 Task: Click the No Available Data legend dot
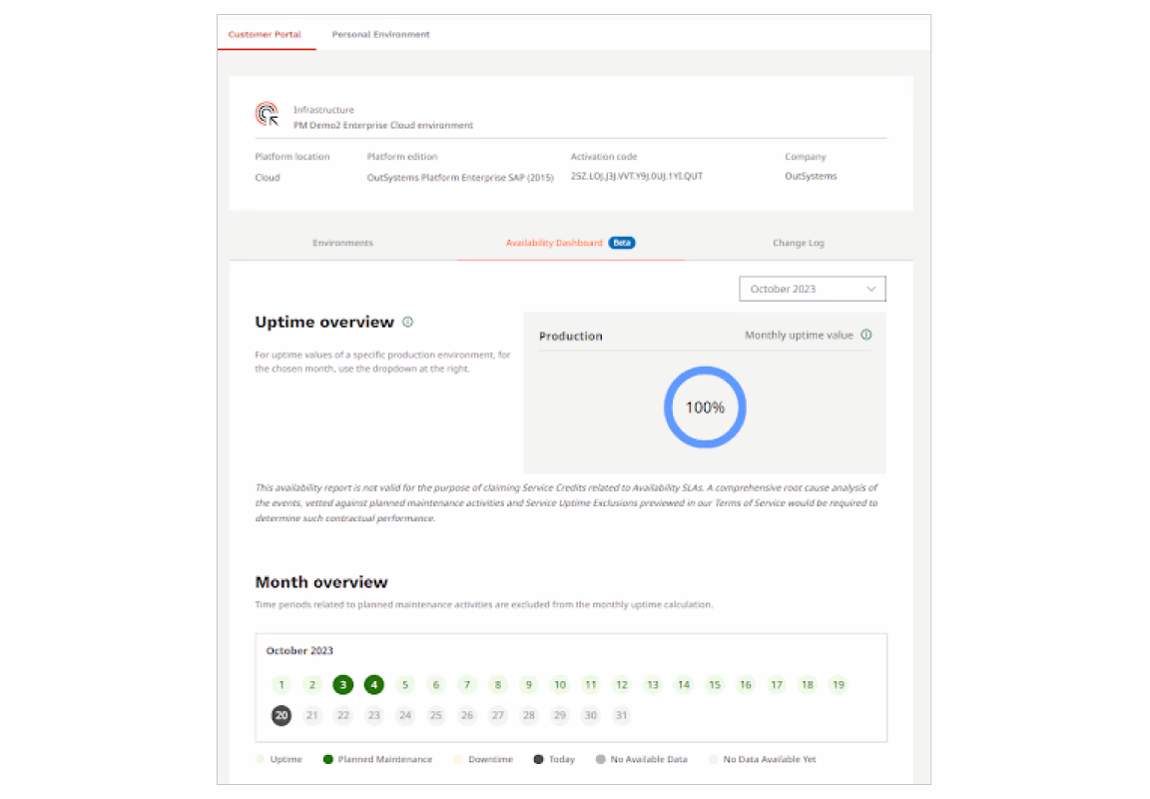click(599, 759)
